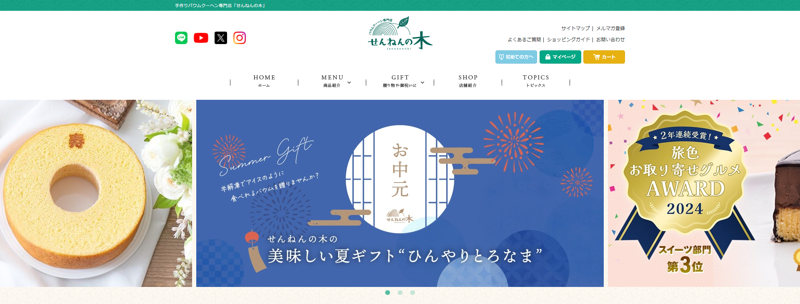Open the GIFT 贈り物や御祝いに menu
The width and height of the screenshot is (800, 304).
[400, 81]
